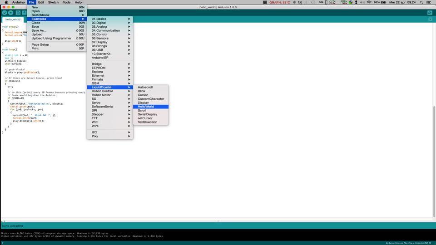
Task: Expand the Robot Control examples submenu
Action: (110, 91)
